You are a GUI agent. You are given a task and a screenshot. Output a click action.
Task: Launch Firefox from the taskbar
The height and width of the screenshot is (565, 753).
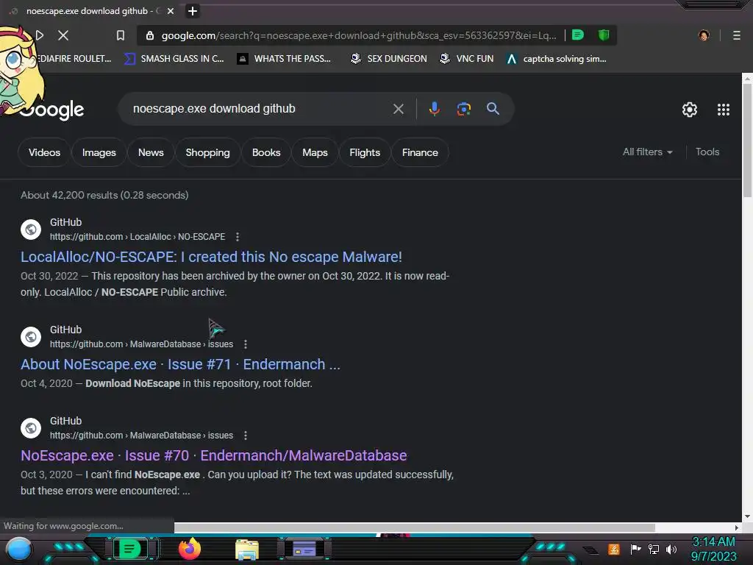(x=190, y=549)
